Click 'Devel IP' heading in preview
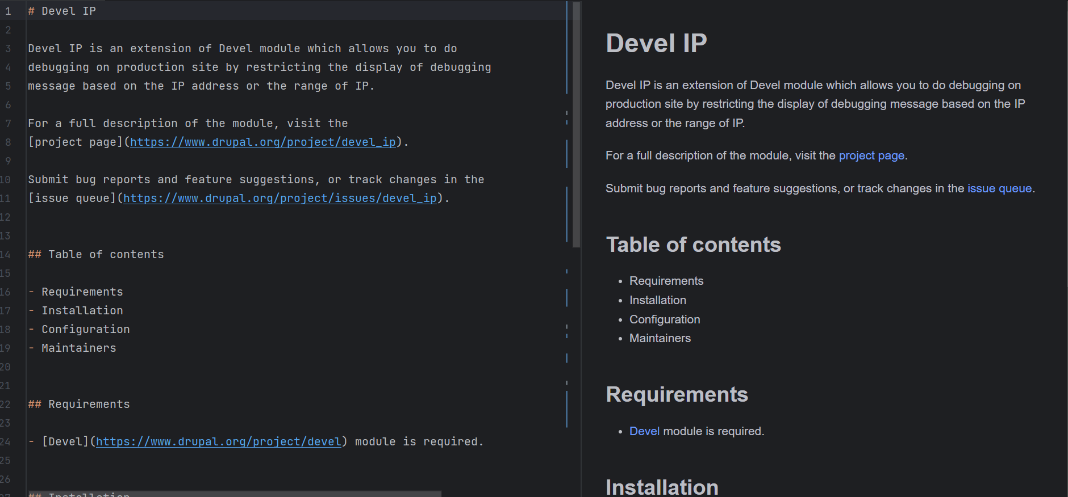Image resolution: width=1068 pixels, height=497 pixels. pyautogui.click(x=656, y=43)
